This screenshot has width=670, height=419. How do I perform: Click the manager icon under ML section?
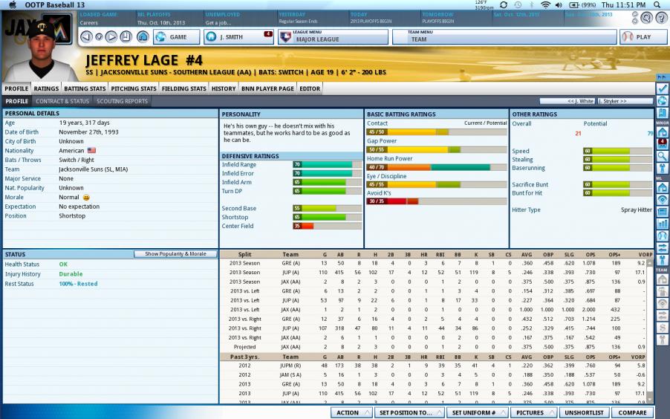click(x=663, y=260)
